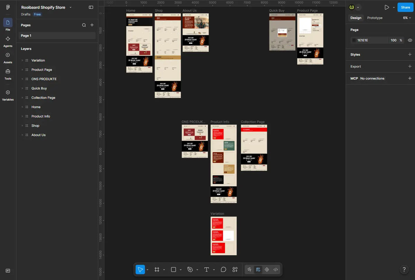Select the Text tool
Image resolution: width=415 pixels, height=280 pixels.
(x=206, y=270)
